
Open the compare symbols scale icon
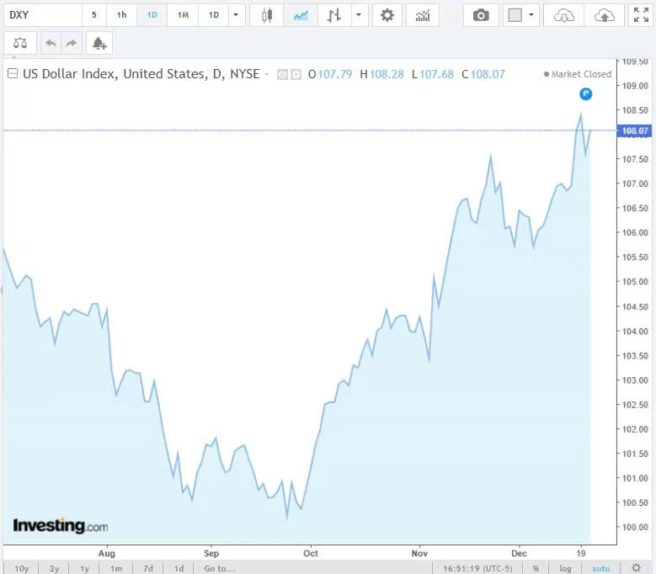tap(20, 43)
